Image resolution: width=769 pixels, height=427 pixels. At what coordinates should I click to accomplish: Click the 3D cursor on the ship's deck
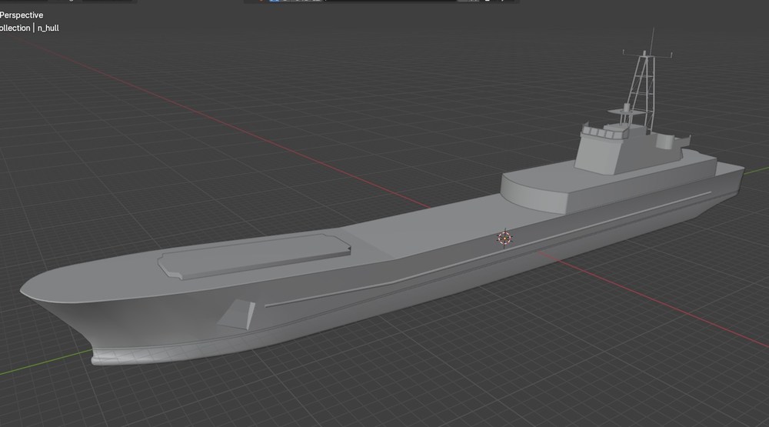tap(504, 239)
